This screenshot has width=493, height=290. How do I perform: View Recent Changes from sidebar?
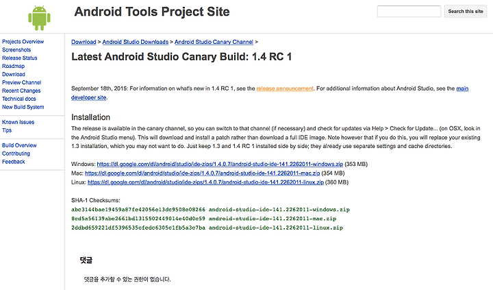21,90
